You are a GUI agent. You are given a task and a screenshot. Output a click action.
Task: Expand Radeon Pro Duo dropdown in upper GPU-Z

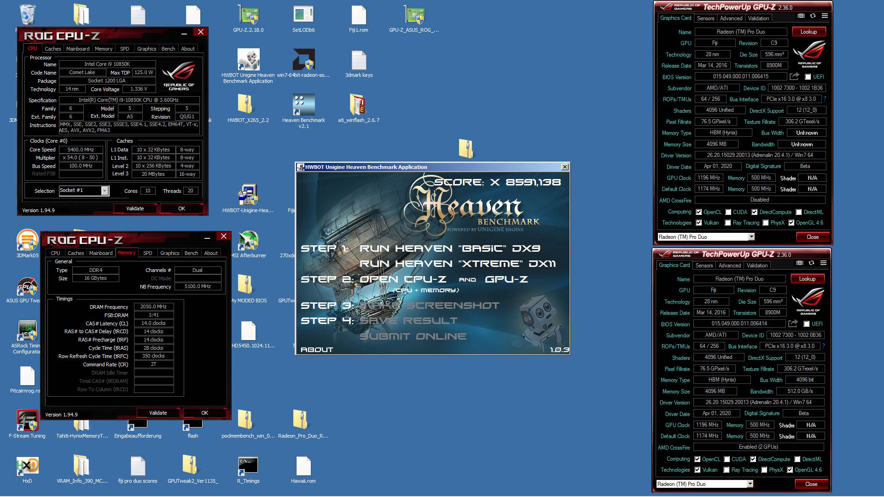pos(751,237)
